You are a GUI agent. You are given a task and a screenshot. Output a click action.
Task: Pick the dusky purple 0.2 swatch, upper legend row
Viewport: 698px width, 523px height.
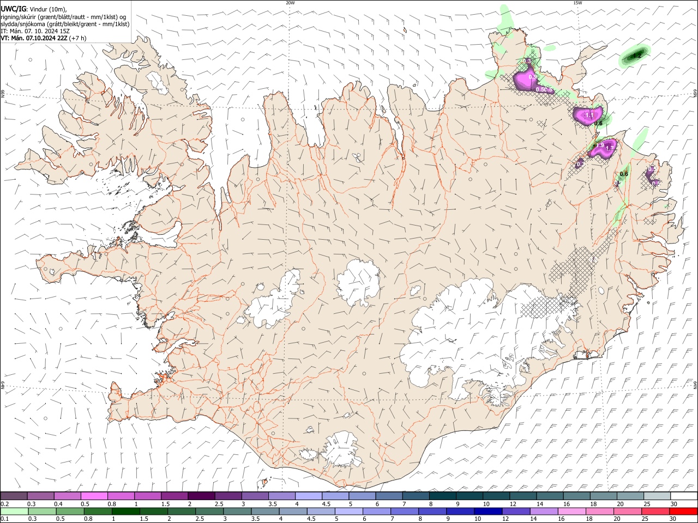coord(14,496)
